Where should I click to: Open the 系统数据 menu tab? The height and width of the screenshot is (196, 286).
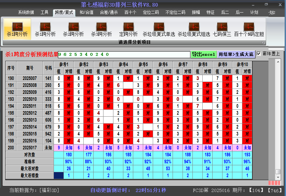(26, 13)
